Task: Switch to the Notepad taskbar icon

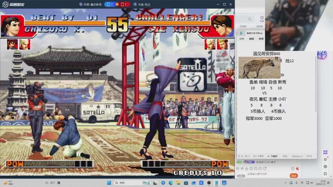Action: coord(216,183)
